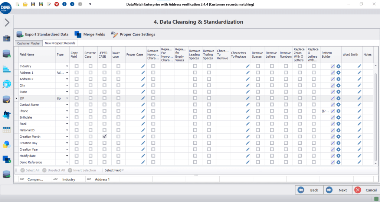Image resolution: width=380 pixels, height=202 pixels.
Task: Edit Word Smith for Creation Year row
Action: (x=359, y=149)
